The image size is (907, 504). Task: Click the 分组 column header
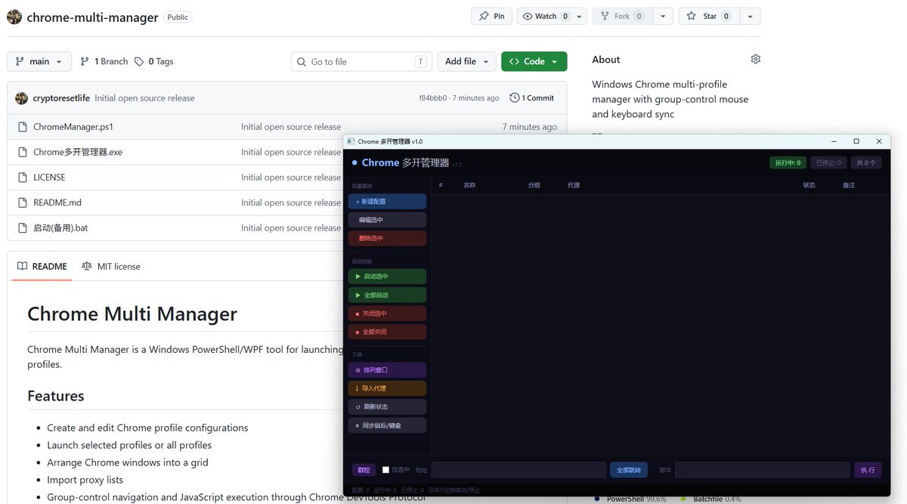click(x=534, y=185)
